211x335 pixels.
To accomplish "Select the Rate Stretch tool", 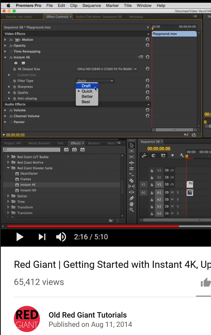I will coord(132,175).
